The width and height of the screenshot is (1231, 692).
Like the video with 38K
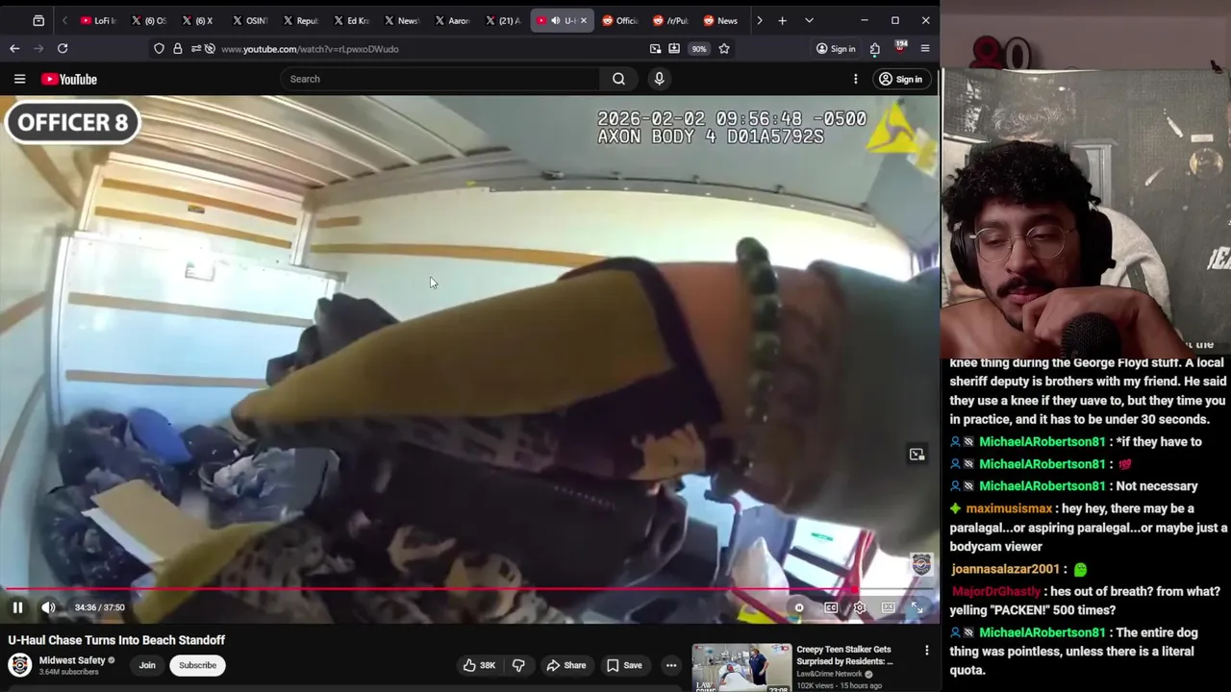click(478, 665)
